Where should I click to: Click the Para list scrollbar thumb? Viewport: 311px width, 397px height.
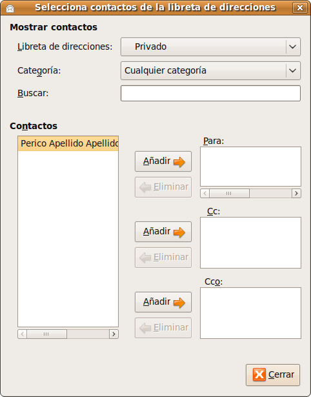pyautogui.click(x=229, y=194)
